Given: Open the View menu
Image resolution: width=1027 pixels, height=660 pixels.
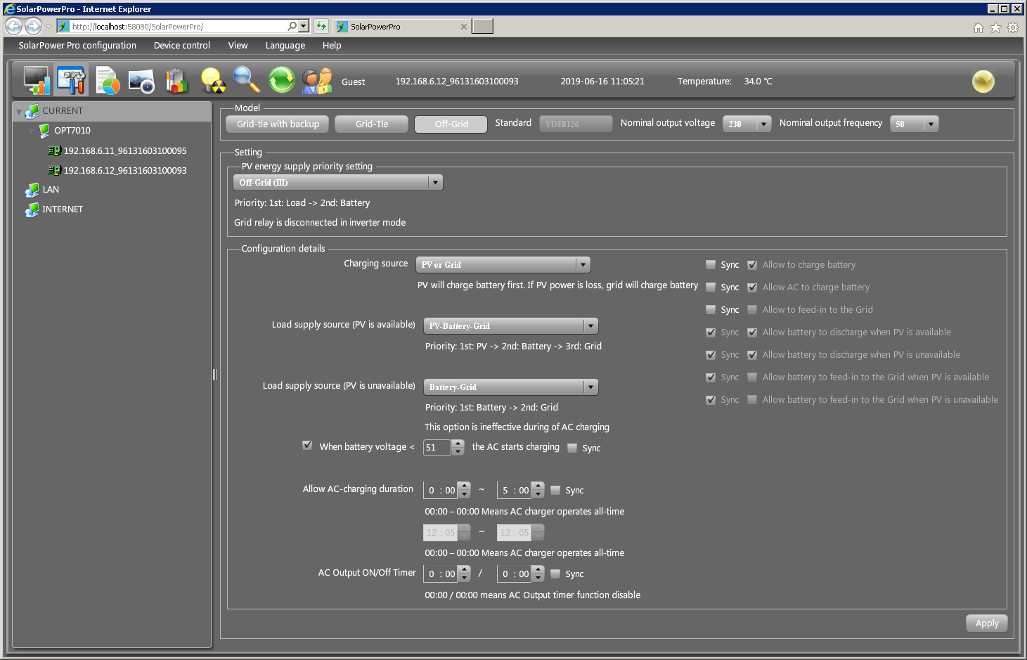Looking at the screenshot, I should click(238, 46).
